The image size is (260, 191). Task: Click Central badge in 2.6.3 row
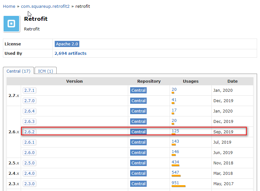(138, 121)
